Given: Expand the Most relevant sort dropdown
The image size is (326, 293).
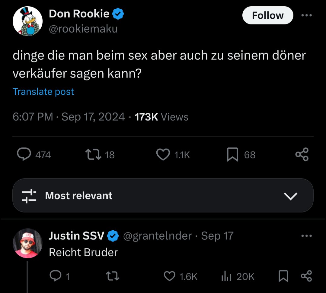Looking at the screenshot, I should point(291,196).
